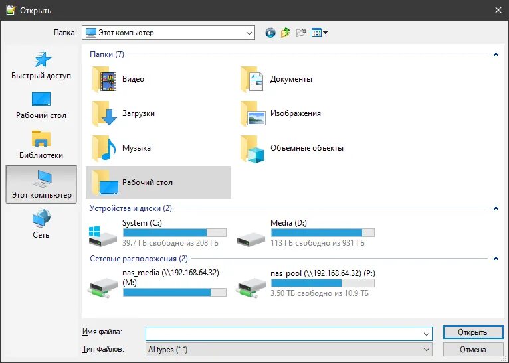The height and width of the screenshot is (363, 509).
Task: Close the Открыть dialog
Action: tap(498, 11)
